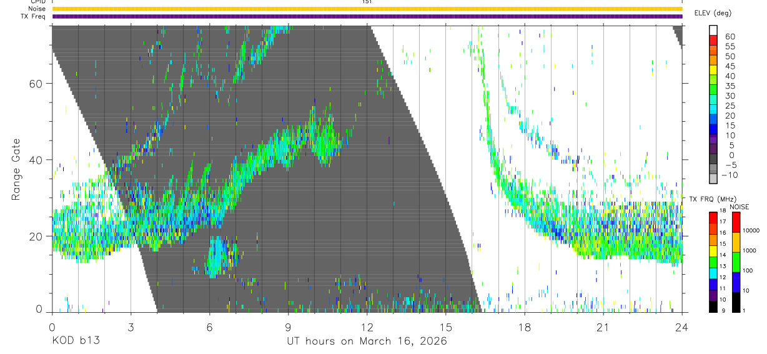Click x-axis tick label 3
The image size is (767, 354).
pos(131,327)
